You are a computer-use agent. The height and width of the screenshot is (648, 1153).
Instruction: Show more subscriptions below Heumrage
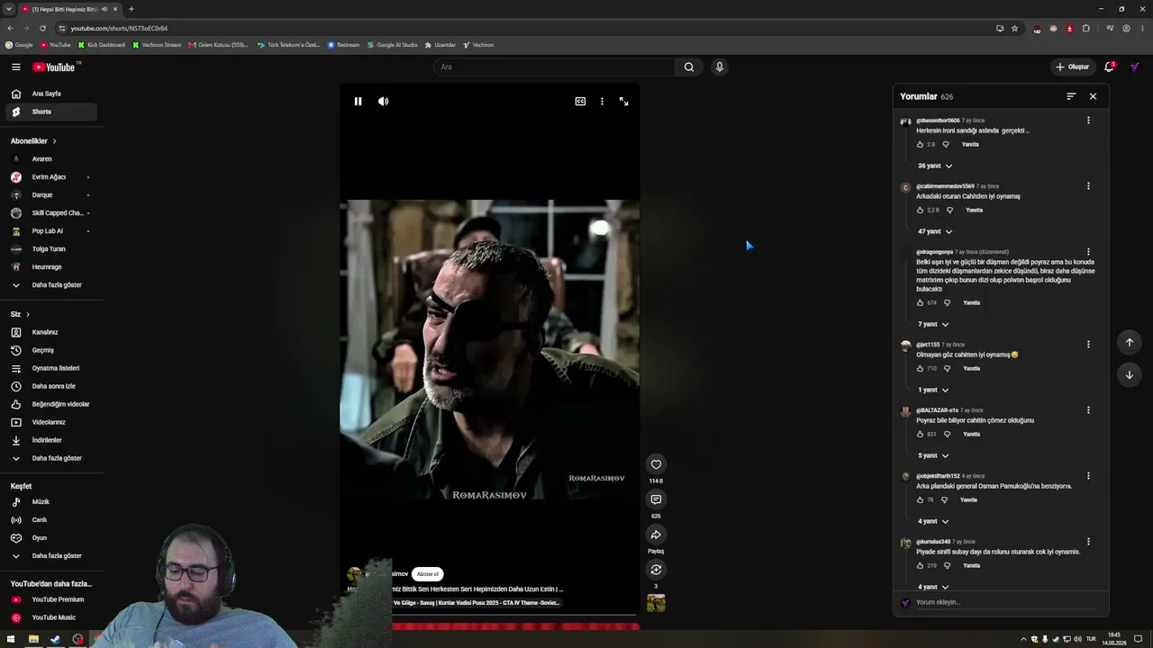(51, 285)
